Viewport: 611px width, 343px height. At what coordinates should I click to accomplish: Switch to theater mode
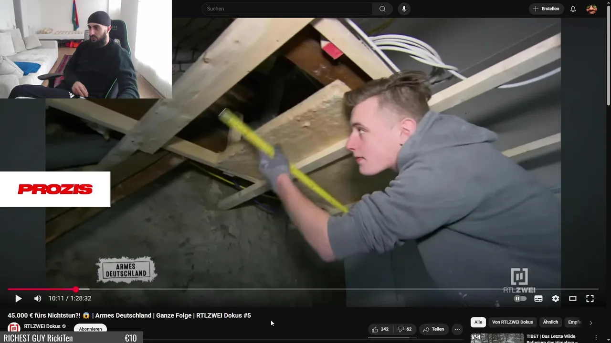(573, 299)
